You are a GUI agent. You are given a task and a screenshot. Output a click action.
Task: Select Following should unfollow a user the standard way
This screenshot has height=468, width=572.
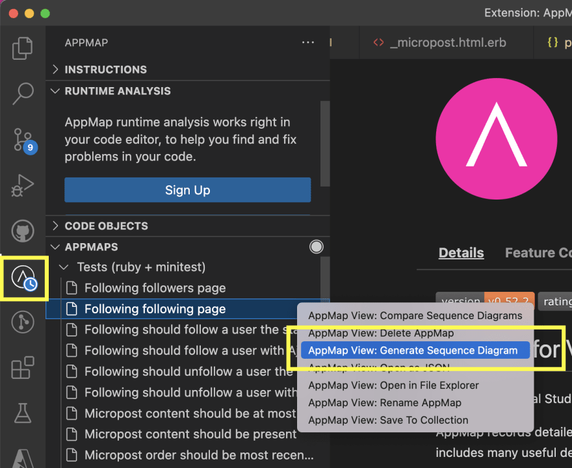pos(172,371)
